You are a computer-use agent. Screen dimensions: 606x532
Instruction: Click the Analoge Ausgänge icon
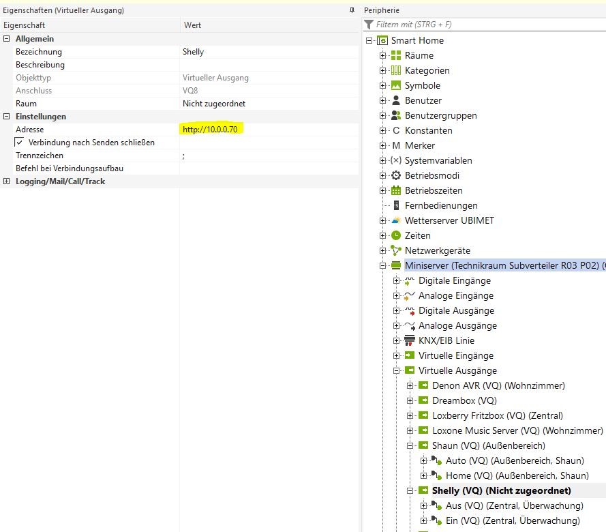410,325
